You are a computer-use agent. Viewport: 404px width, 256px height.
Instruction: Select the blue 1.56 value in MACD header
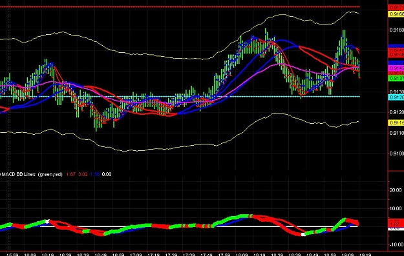[94, 174]
